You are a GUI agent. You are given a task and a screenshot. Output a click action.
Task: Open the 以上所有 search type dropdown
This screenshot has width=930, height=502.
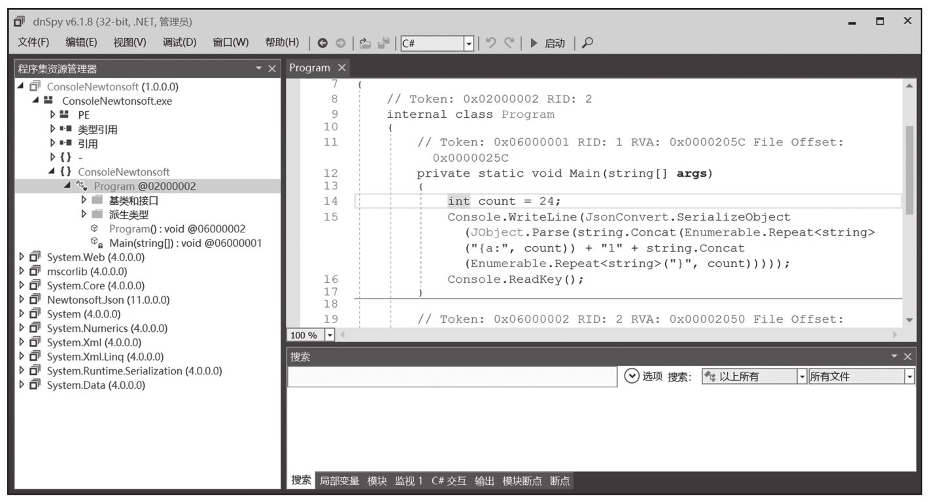click(802, 376)
